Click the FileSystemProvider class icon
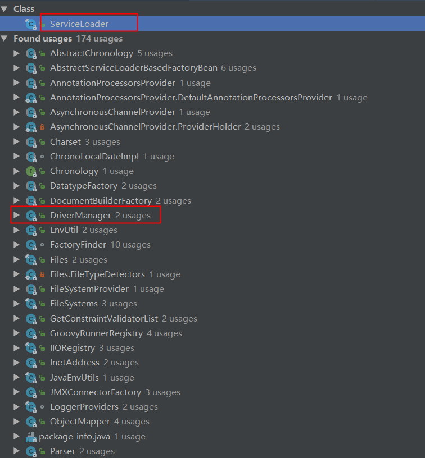Viewport: 425px width, 458px height. pos(31,289)
